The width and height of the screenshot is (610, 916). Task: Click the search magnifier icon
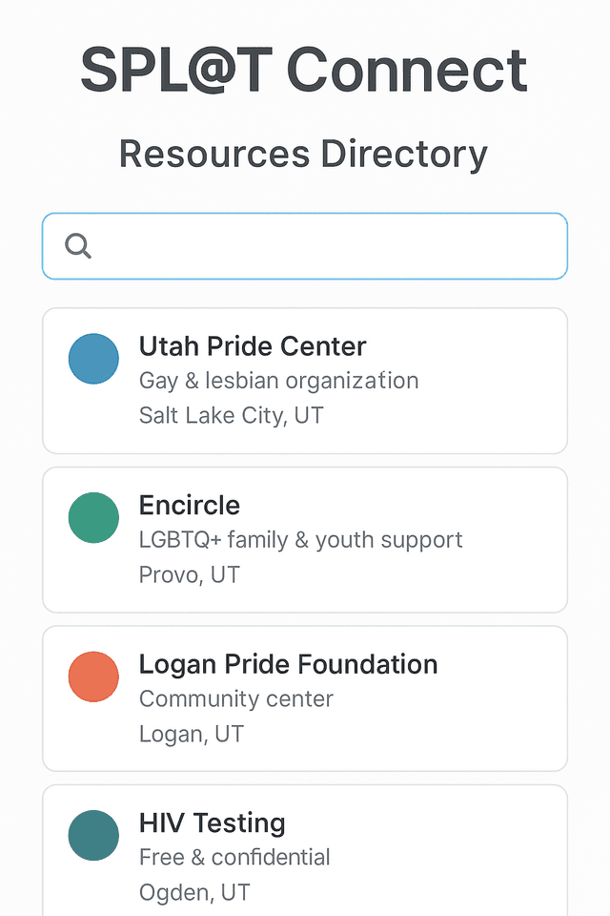pyautogui.click(x=78, y=245)
